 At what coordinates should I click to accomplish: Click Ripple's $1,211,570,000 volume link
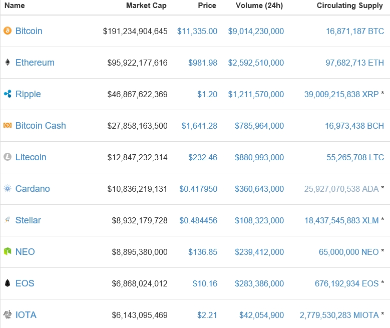[256, 94]
